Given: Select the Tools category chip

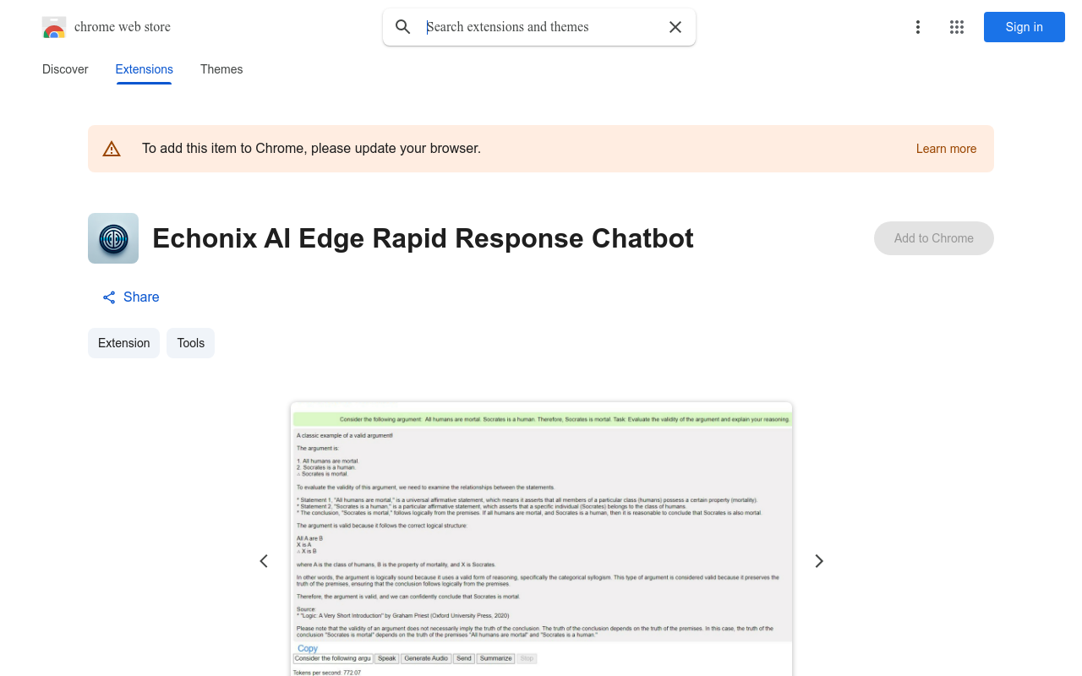Looking at the screenshot, I should coord(190,343).
